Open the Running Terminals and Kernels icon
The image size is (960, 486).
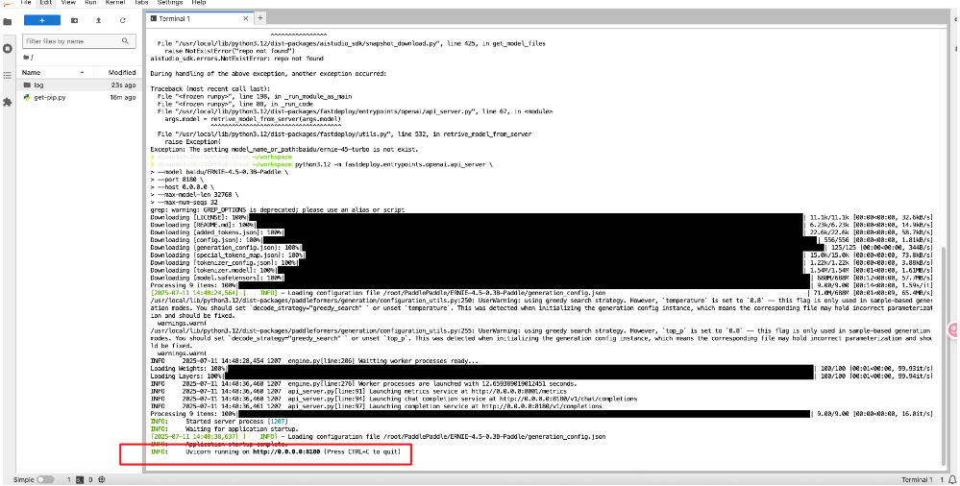(8, 48)
